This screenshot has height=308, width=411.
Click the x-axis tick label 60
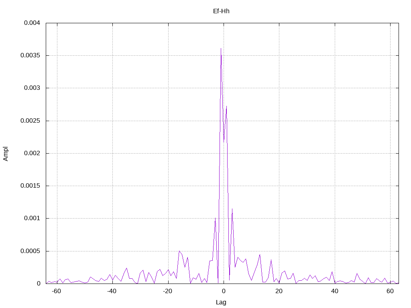pos(390,291)
